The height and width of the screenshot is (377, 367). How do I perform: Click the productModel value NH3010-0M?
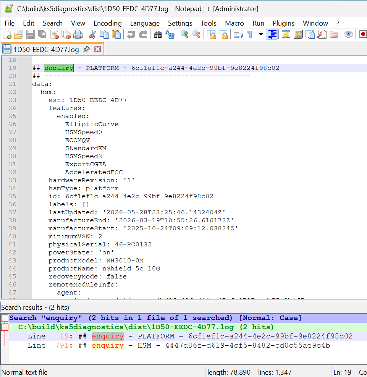125,261
